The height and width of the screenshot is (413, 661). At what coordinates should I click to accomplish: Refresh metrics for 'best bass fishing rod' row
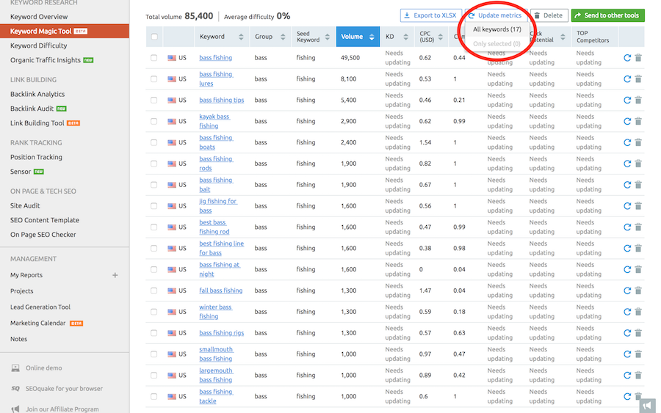pos(627,227)
